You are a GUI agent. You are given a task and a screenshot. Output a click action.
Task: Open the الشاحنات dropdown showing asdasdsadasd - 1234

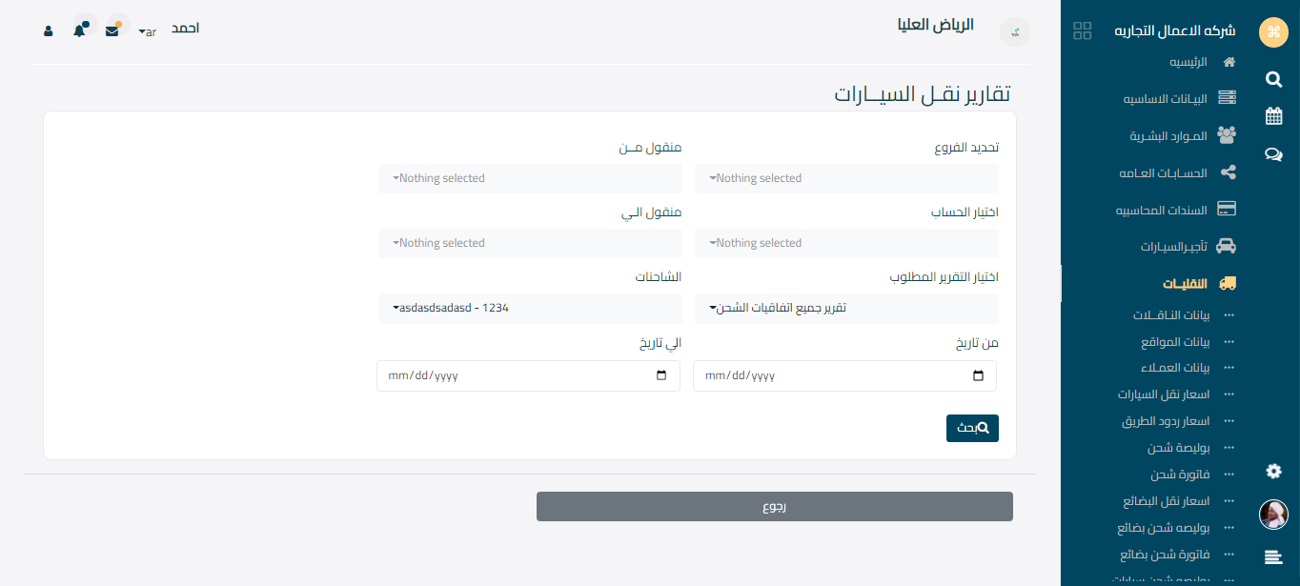point(530,308)
